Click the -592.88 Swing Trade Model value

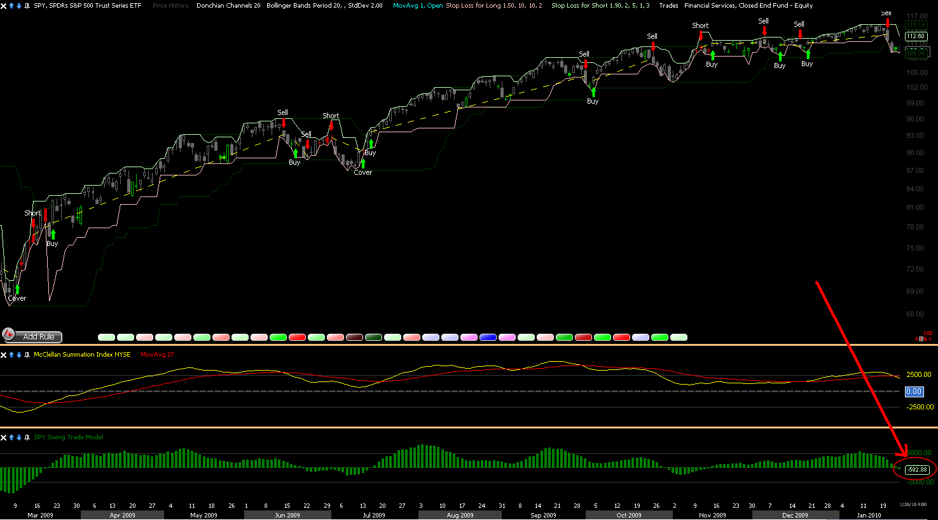pos(917,470)
